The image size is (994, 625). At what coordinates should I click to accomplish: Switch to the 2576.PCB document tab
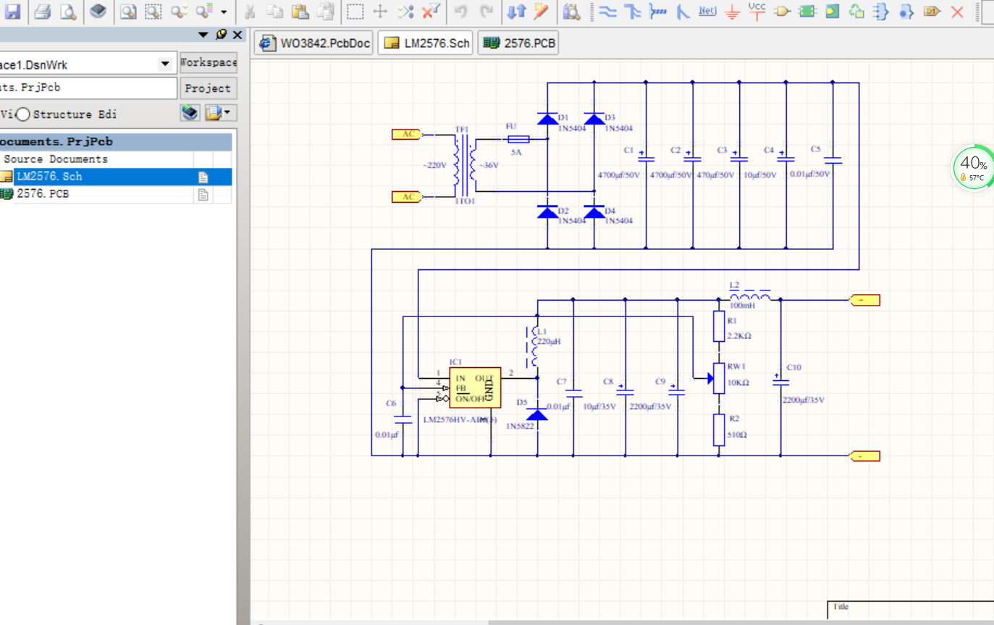pos(518,43)
